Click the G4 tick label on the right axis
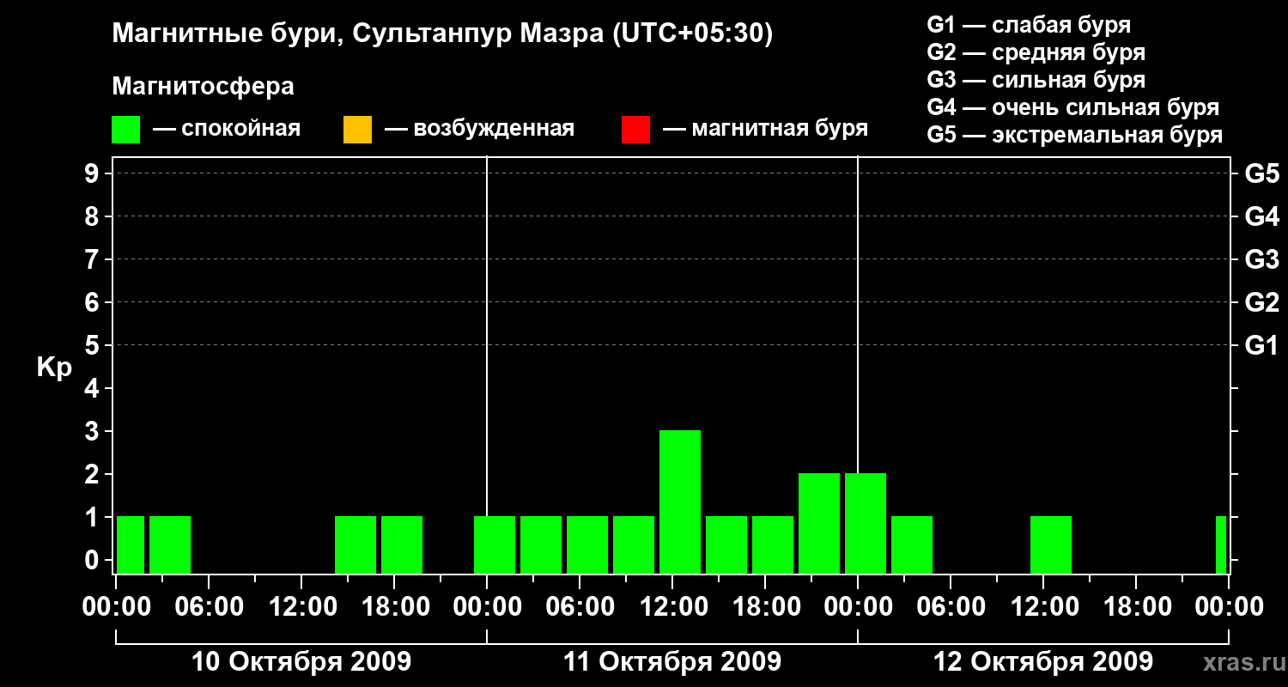Viewport: 1288px width, 687px height. point(1262,216)
